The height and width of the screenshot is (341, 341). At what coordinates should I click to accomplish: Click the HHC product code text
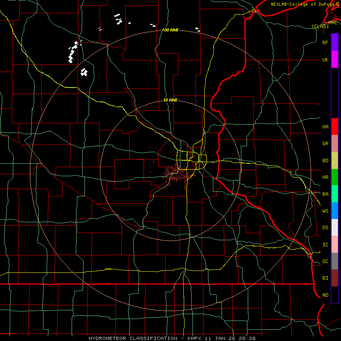pos(333,23)
